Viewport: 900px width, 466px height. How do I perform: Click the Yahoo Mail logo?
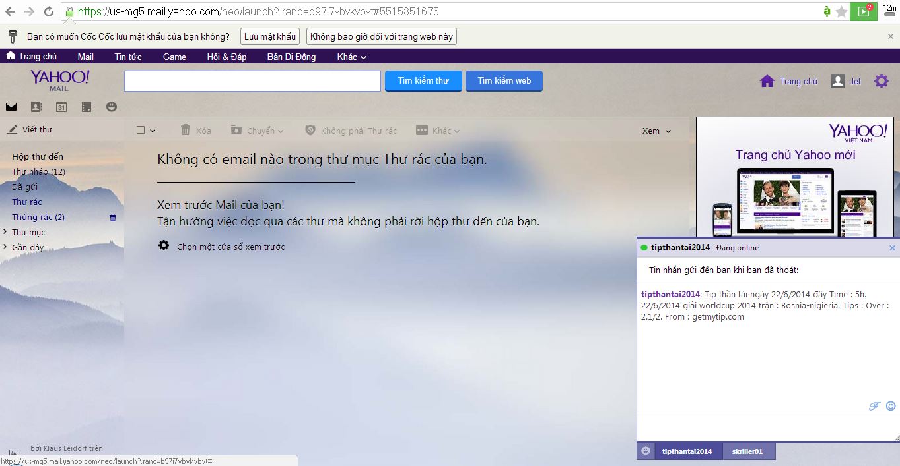click(x=59, y=80)
